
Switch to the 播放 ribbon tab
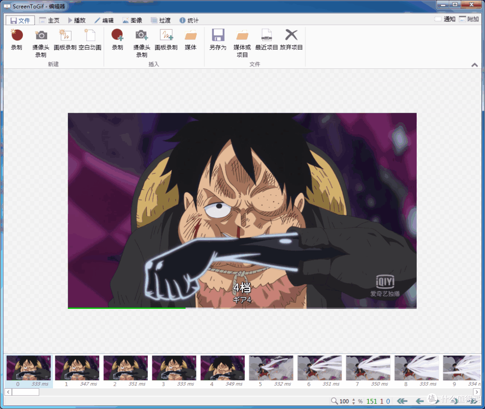coord(77,20)
